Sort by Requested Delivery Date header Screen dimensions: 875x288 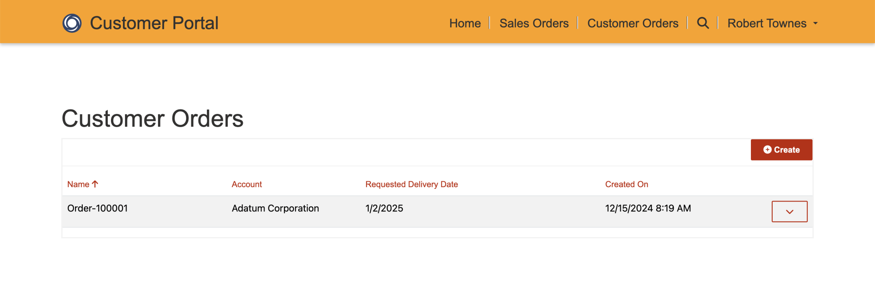[x=411, y=184]
